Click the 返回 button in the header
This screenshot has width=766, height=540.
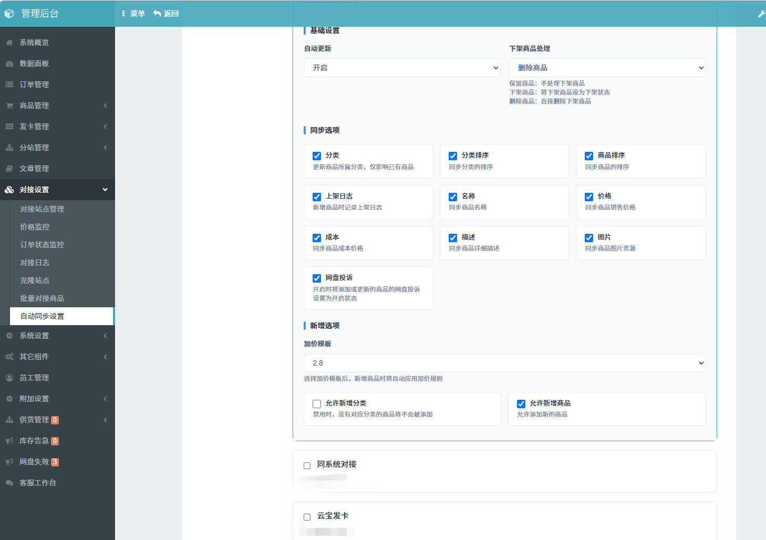click(x=166, y=14)
